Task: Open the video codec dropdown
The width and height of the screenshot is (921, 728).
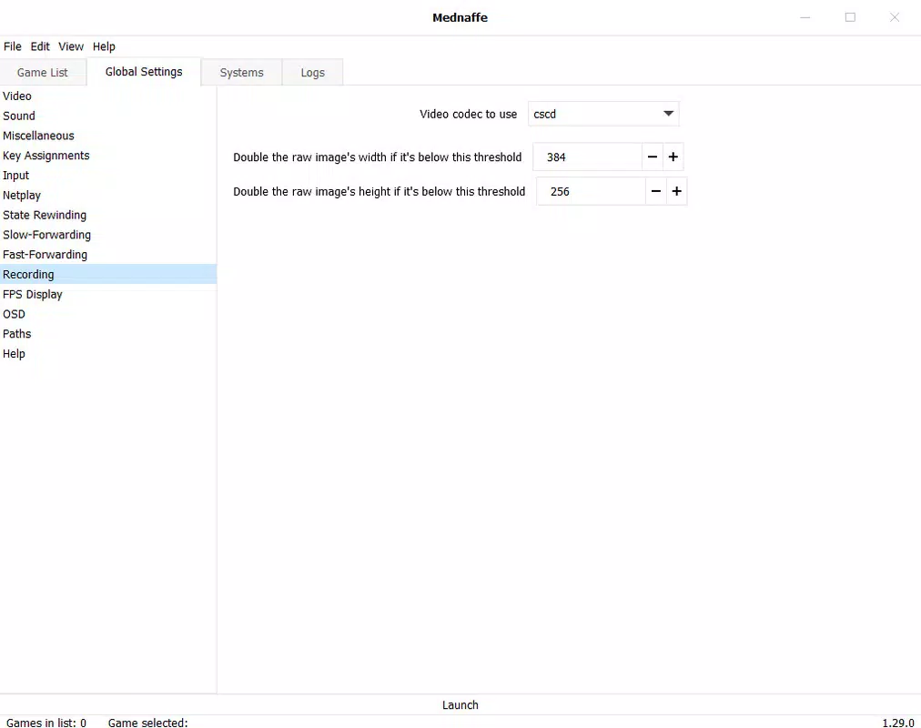Action: [603, 114]
